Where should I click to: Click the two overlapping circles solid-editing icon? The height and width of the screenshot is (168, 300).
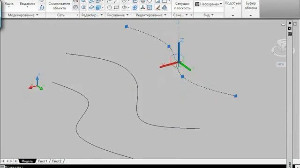pyautogui.click(x=84, y=7)
